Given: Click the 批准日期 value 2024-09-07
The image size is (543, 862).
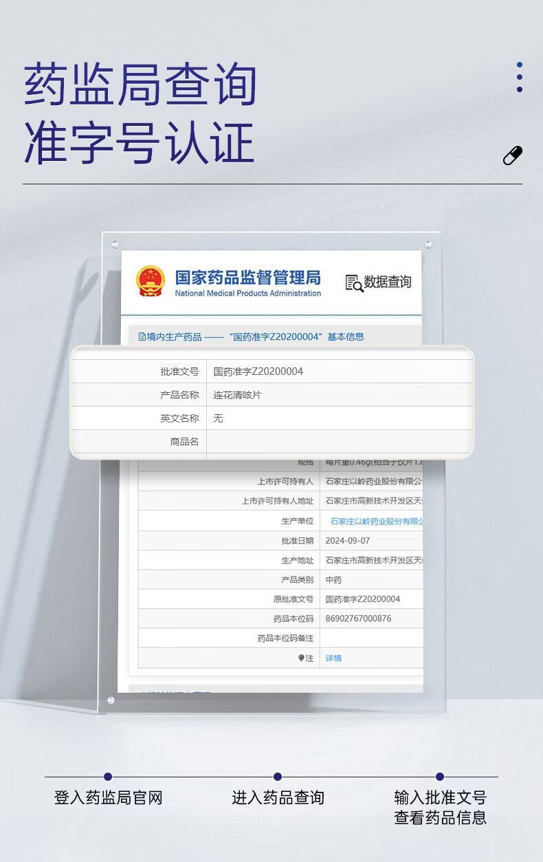Looking at the screenshot, I should [x=347, y=541].
